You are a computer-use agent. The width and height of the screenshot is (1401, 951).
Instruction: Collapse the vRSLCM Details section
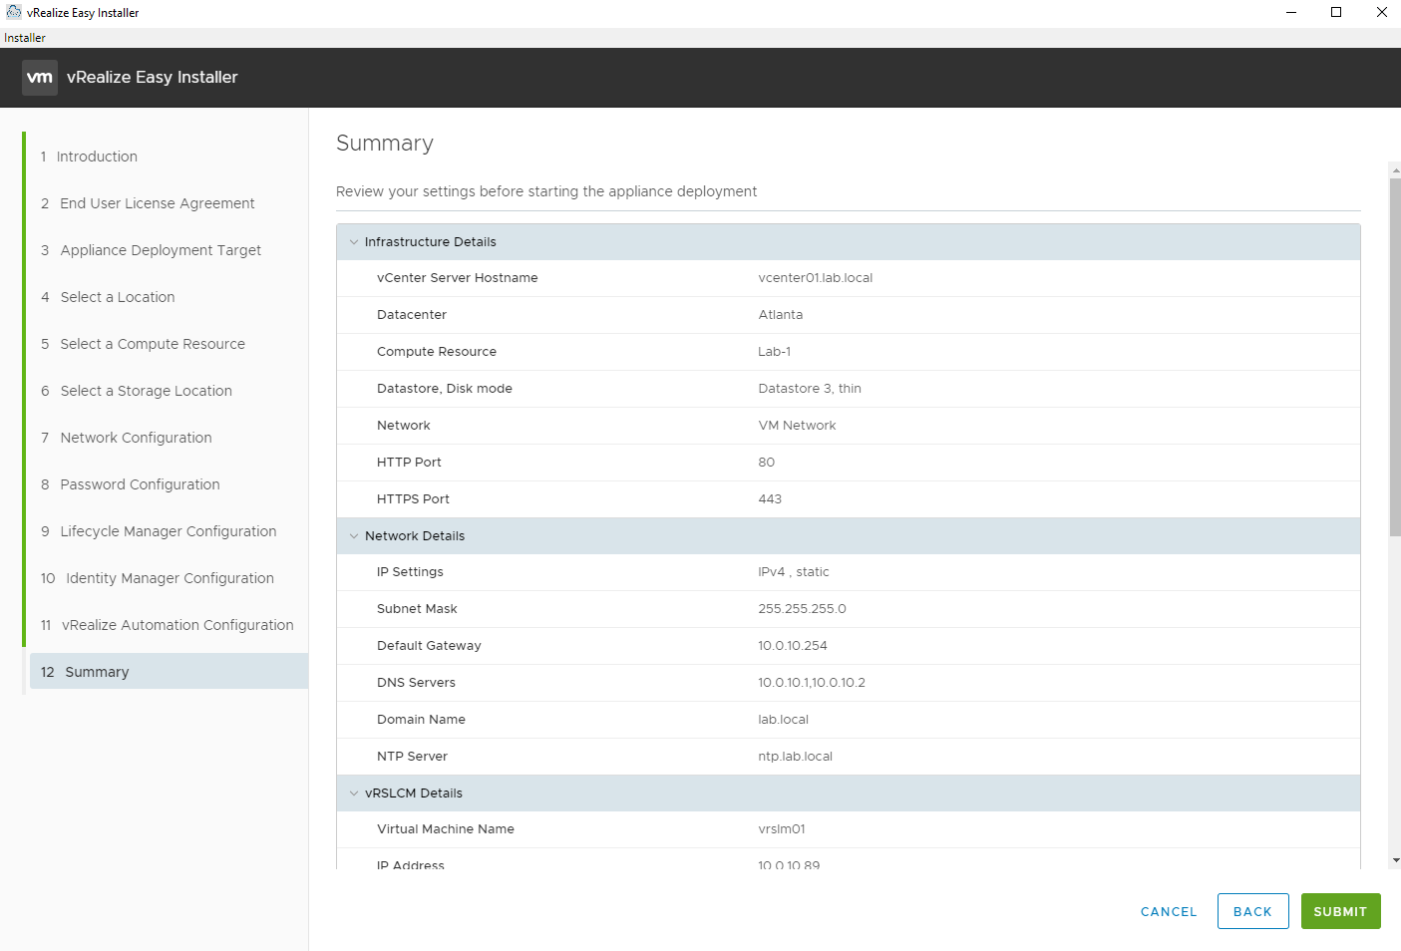pyautogui.click(x=353, y=793)
